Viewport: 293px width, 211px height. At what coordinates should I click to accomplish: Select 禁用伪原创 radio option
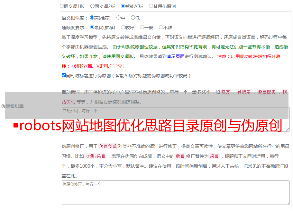(x=151, y=6)
